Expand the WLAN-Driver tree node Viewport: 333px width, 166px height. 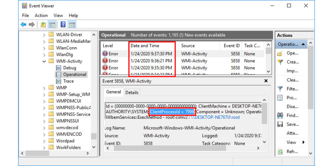[x=44, y=35]
